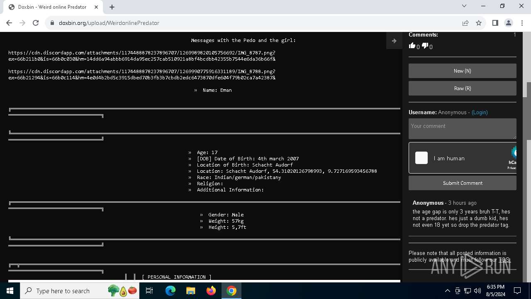Image resolution: width=531 pixels, height=299 pixels.
Task: Click the thumbs-up like icon
Action: coord(412,46)
